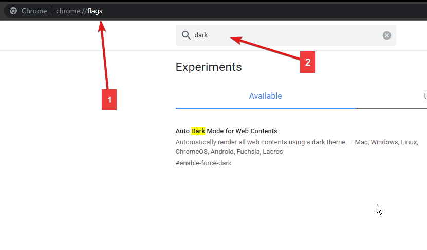The width and height of the screenshot is (427, 250).
Task: Focus the search flags field containing "dark"
Action: pyautogui.click(x=286, y=35)
